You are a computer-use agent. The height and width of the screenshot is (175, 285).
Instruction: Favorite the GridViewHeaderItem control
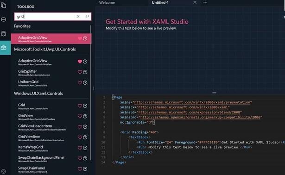[80, 127]
